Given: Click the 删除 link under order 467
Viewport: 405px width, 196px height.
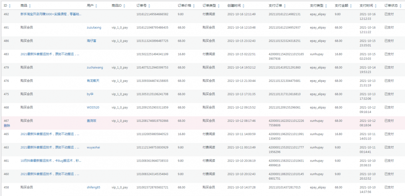Looking at the screenshot, I should tap(7, 125).
